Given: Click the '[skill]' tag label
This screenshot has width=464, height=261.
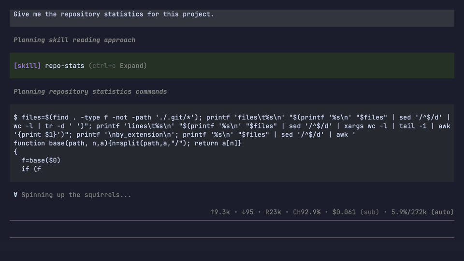Looking at the screenshot, I should (x=27, y=66).
